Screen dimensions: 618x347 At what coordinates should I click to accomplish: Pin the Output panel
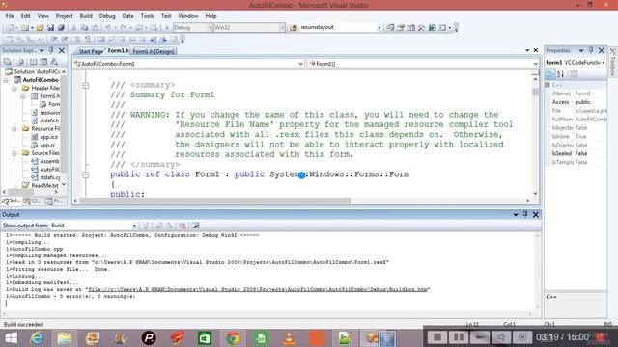coord(525,214)
